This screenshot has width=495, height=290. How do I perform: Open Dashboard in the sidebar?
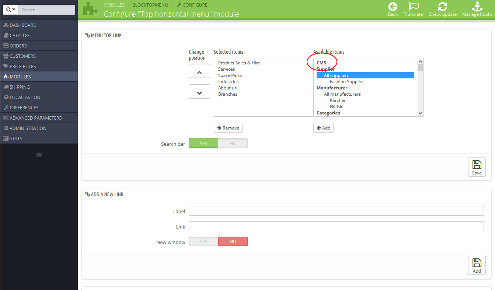click(39, 25)
